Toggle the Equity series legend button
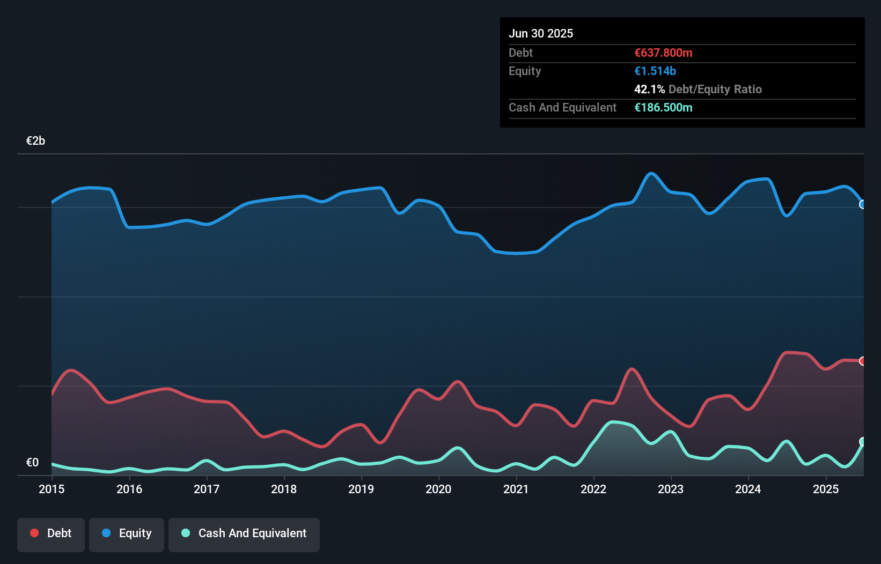 click(x=127, y=533)
